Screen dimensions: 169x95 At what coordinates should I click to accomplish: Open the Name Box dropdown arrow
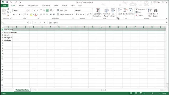point(27,23)
